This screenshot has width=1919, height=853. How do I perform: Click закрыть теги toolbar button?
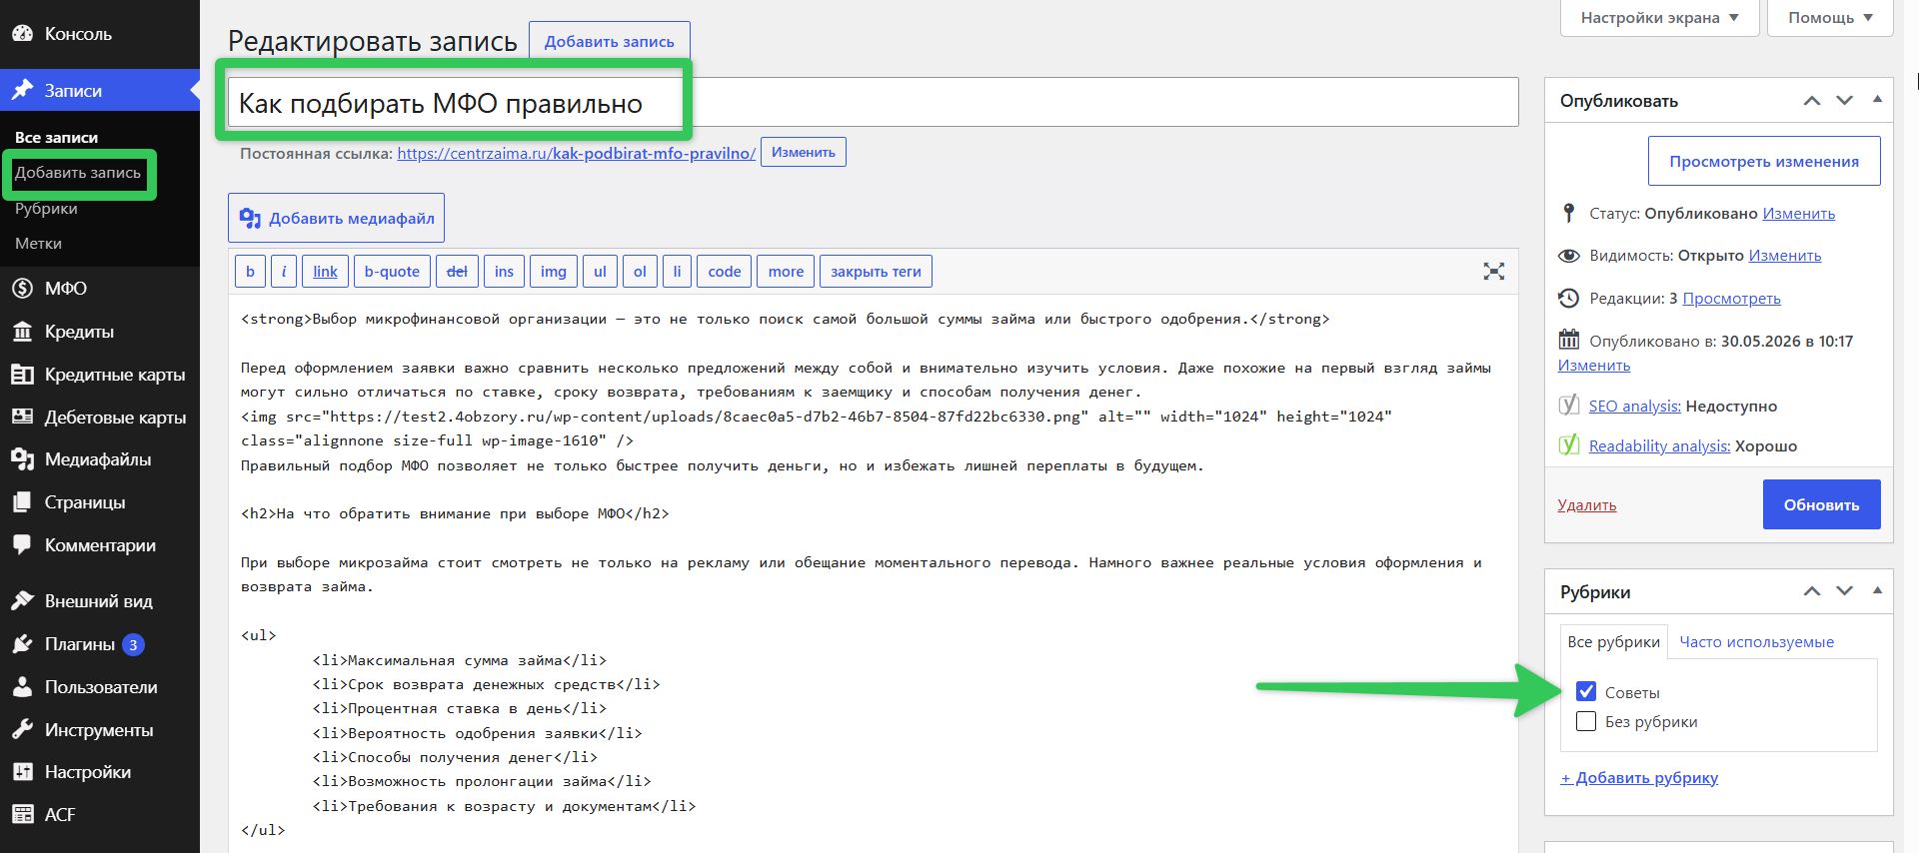(x=876, y=271)
